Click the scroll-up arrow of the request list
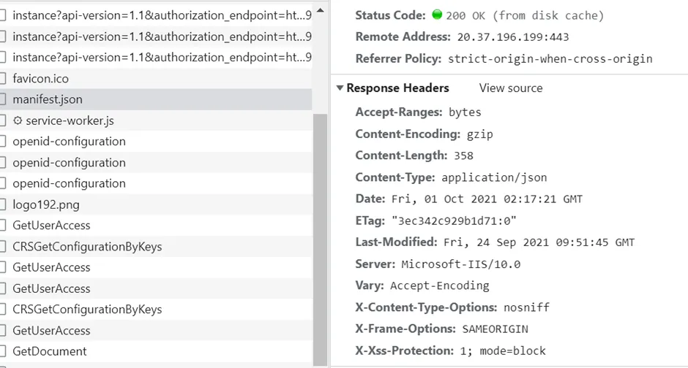688x368 pixels. (x=321, y=10)
